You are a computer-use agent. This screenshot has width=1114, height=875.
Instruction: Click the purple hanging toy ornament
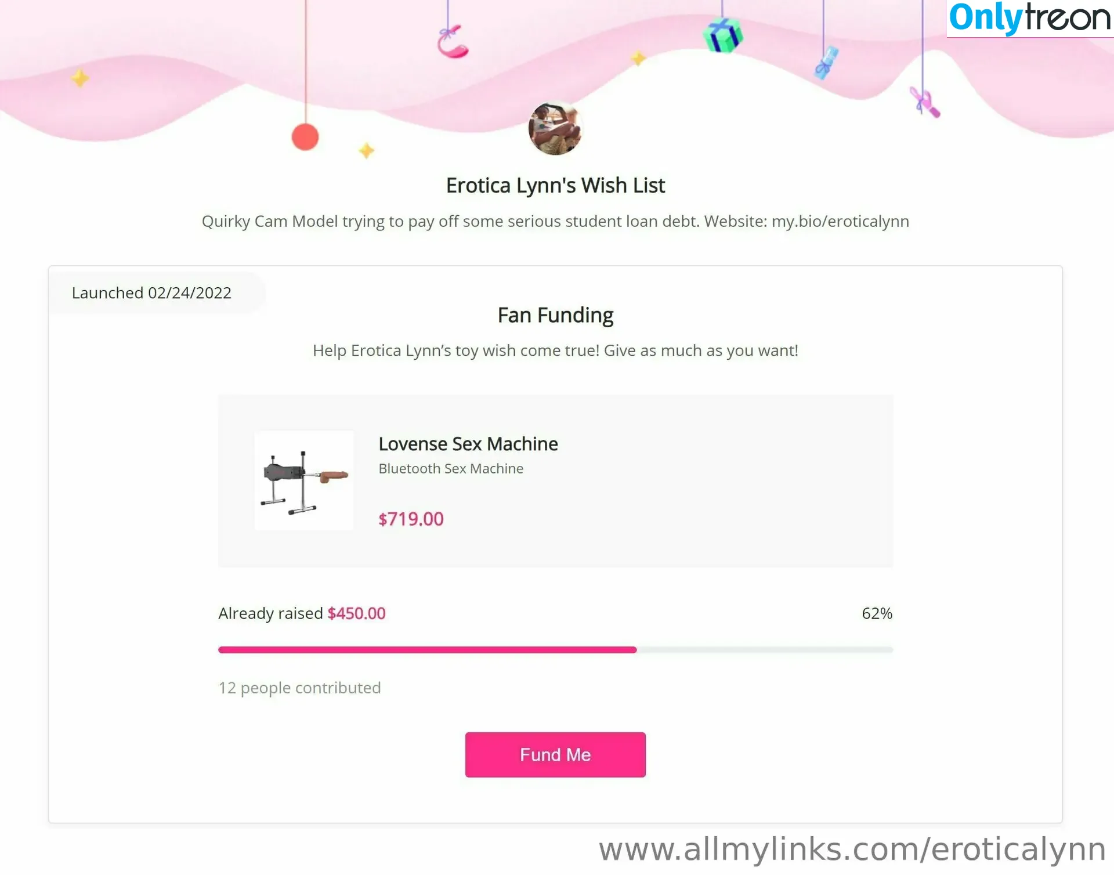pyautogui.click(x=924, y=102)
